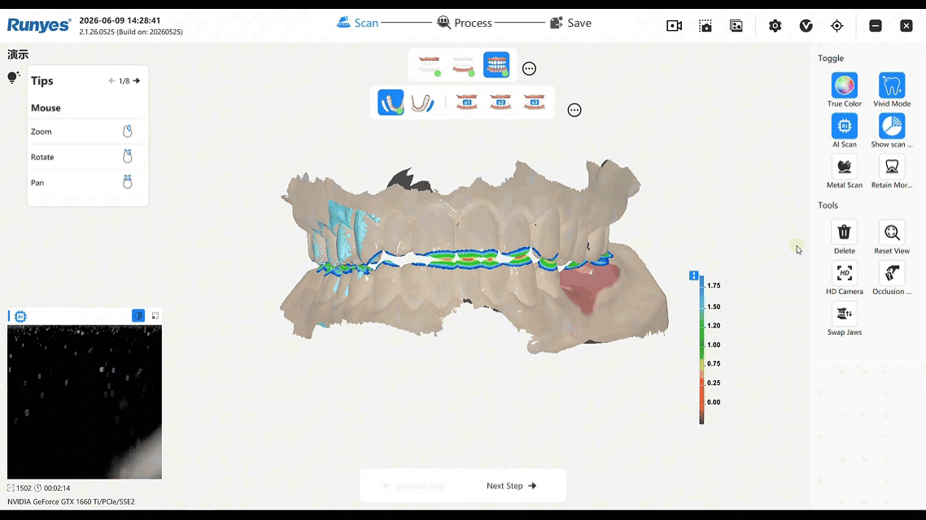Click the 1.75 scale value label

point(714,285)
